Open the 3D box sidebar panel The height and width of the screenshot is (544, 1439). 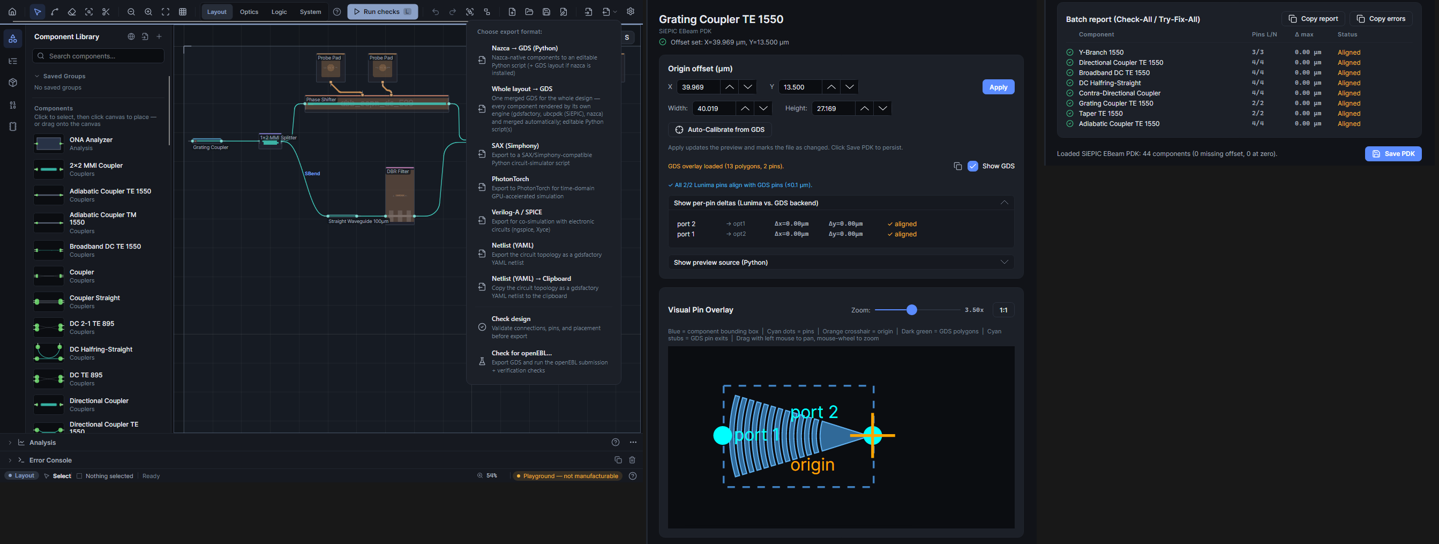pyautogui.click(x=13, y=83)
